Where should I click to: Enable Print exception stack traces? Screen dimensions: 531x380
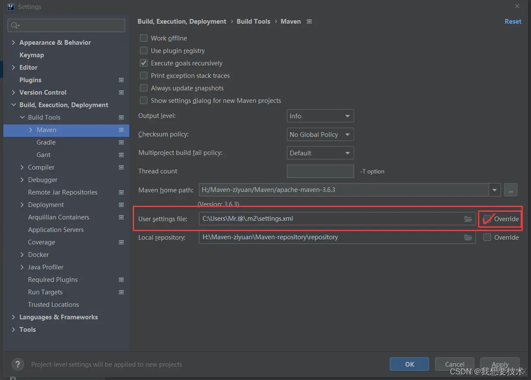pyautogui.click(x=144, y=76)
